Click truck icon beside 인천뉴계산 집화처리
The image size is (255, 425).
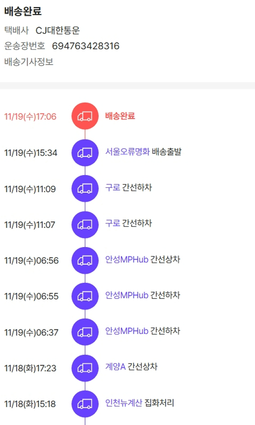85,404
